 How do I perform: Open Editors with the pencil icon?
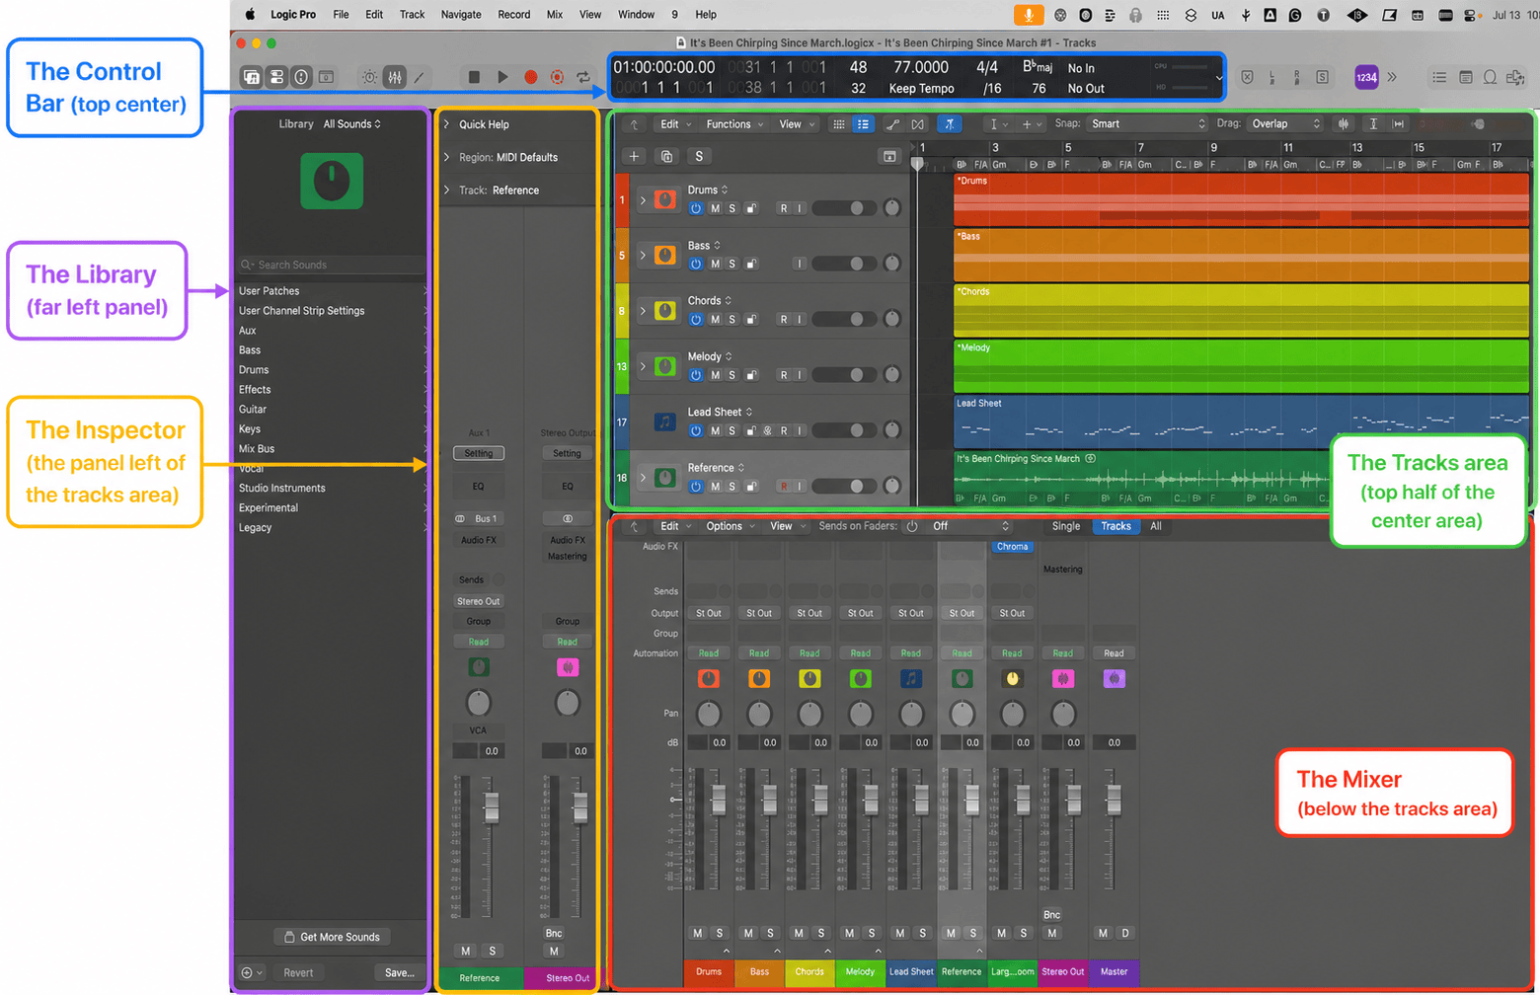click(x=419, y=77)
